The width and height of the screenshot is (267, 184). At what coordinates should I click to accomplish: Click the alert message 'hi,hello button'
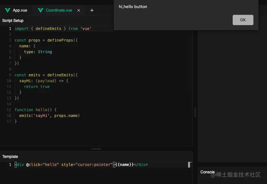[133, 7]
